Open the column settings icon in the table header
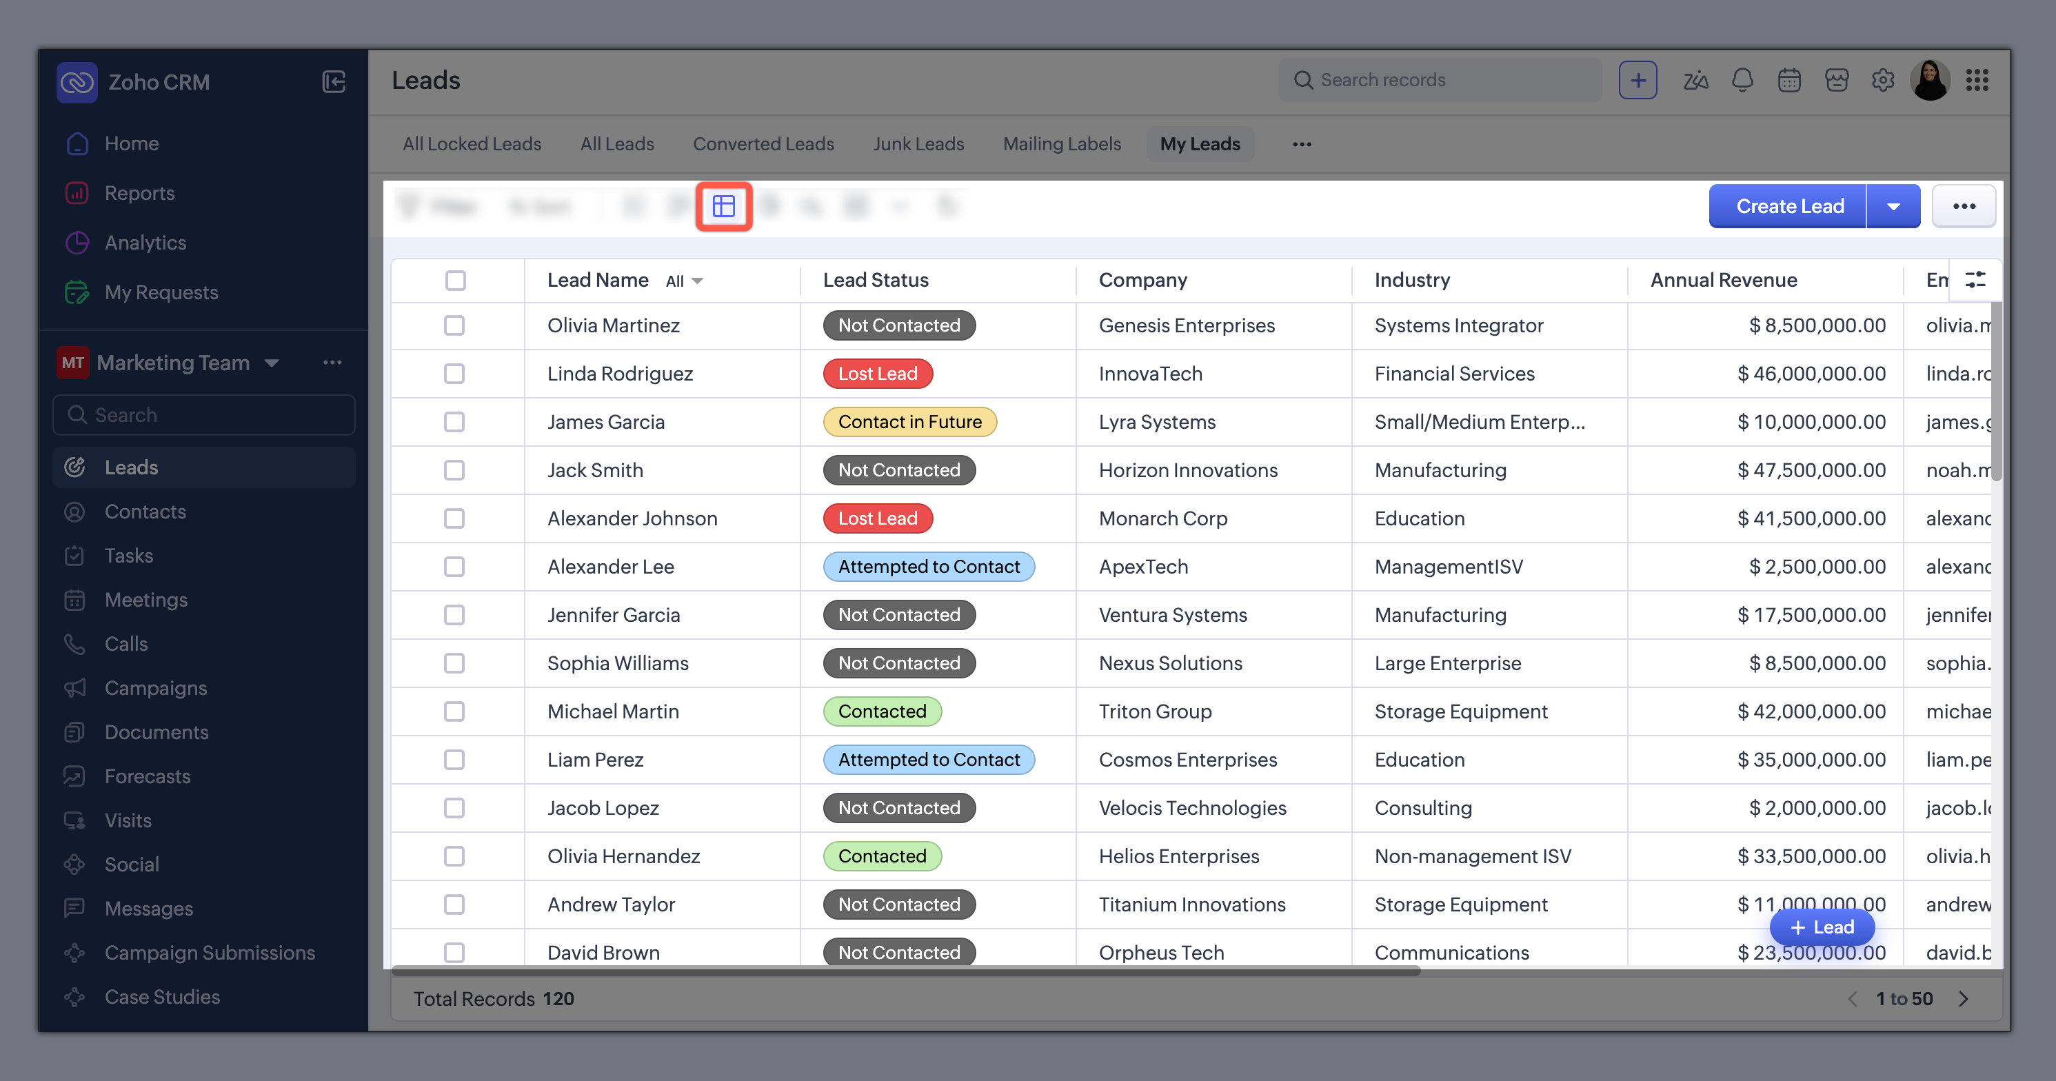Viewport: 2056px width, 1081px height. (x=1975, y=280)
